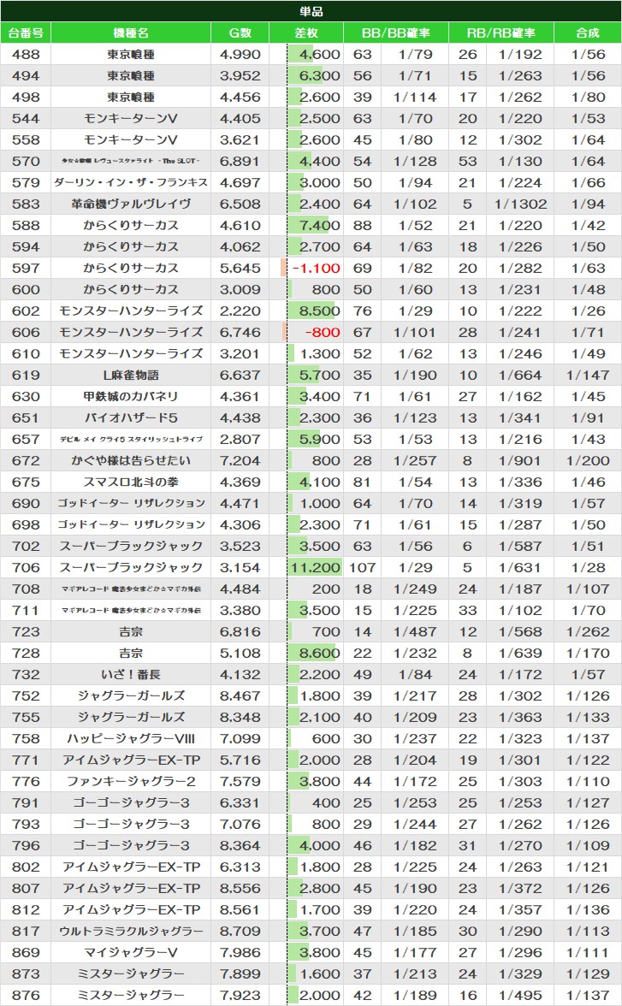Click バイオハザード5 machine name
This screenshot has width=622, height=1006.
[131, 417]
